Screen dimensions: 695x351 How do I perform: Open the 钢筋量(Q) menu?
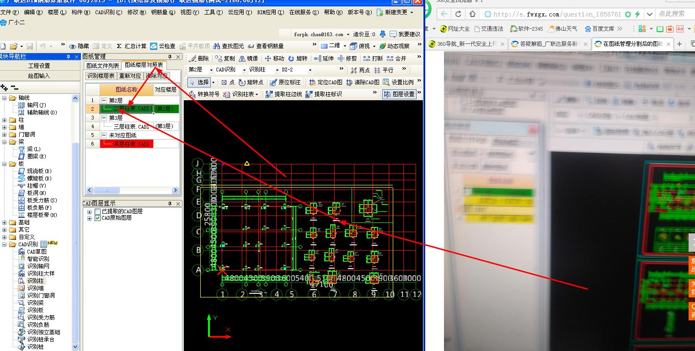[x=163, y=12]
